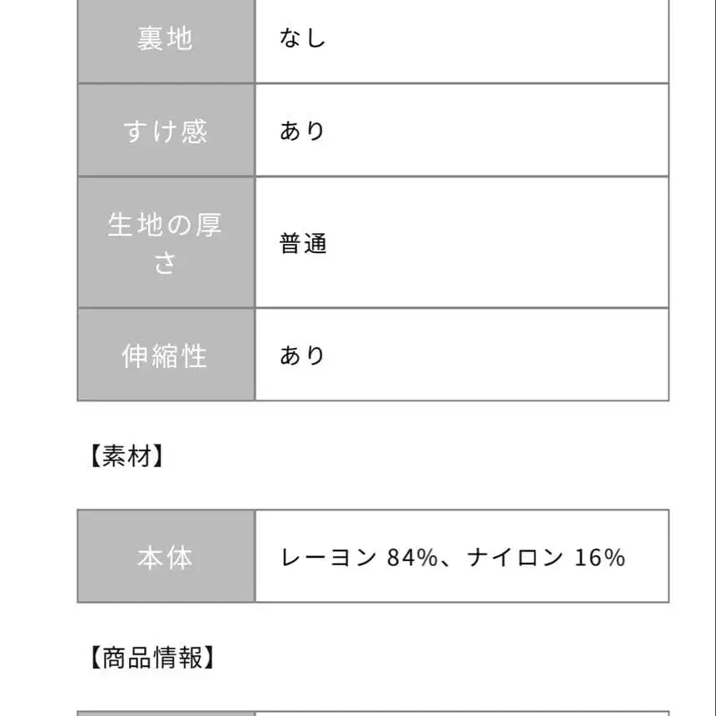The image size is (716, 716).
Task: Click the 伸縮性 header cell
Action: (x=165, y=356)
